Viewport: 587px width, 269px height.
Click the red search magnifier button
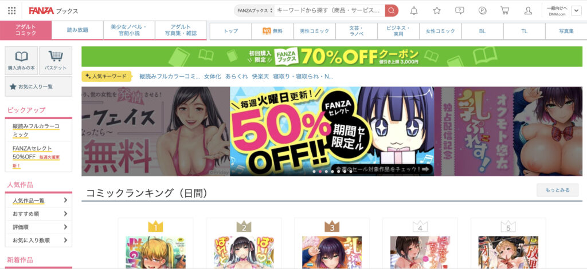(391, 10)
